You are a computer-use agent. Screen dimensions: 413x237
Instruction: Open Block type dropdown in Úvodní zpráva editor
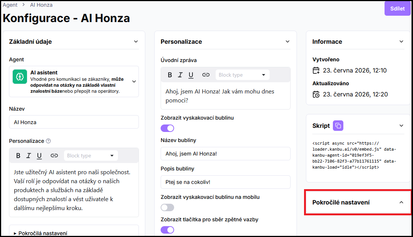click(x=243, y=75)
